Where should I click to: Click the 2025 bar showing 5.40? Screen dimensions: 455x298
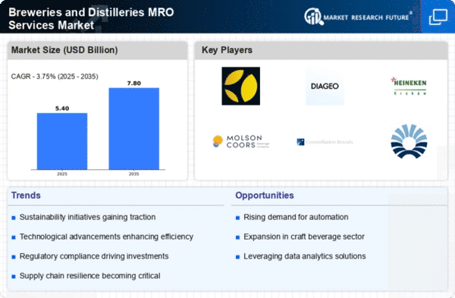[x=62, y=141]
